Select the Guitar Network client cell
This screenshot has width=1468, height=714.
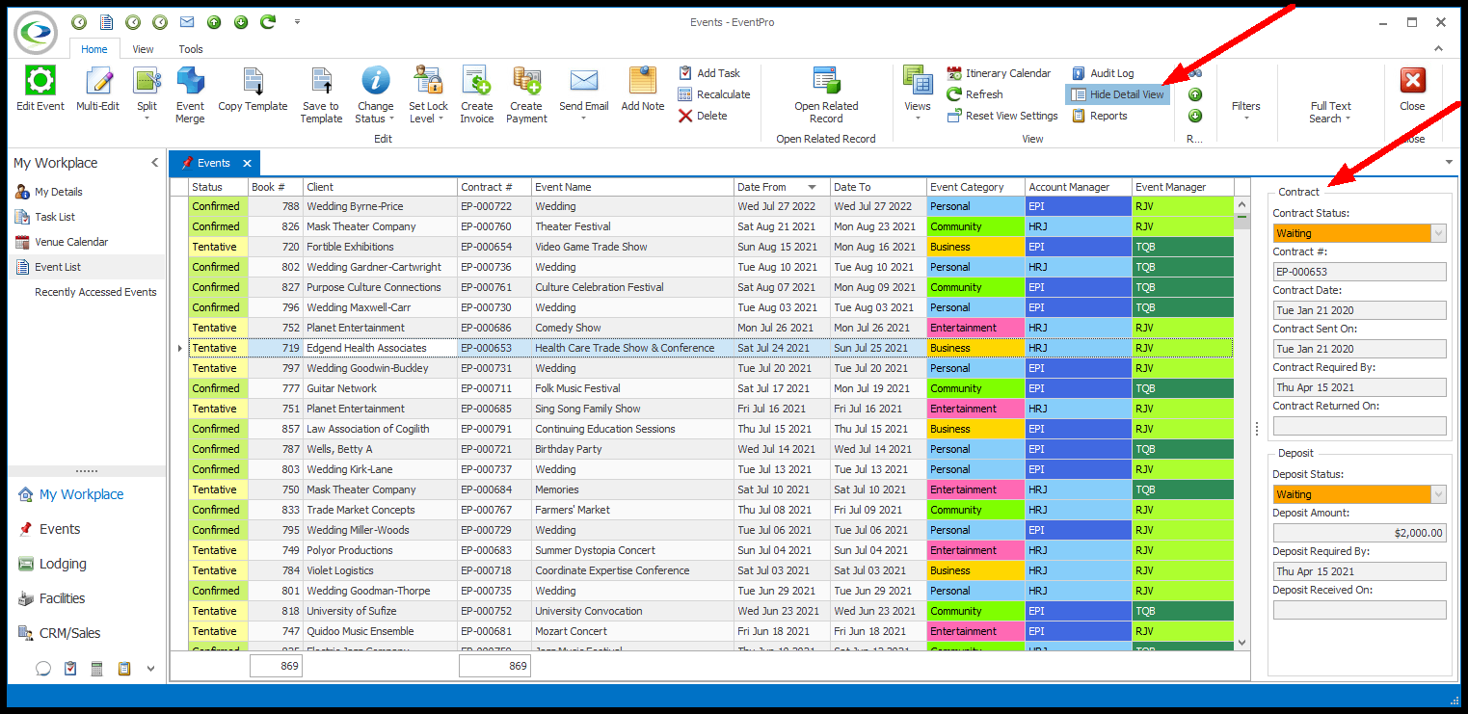(380, 388)
